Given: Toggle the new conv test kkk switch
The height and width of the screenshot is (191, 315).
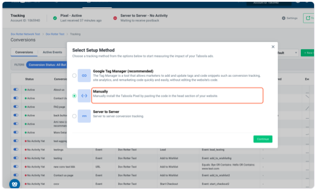Looking at the screenshot, I should point(16,166).
